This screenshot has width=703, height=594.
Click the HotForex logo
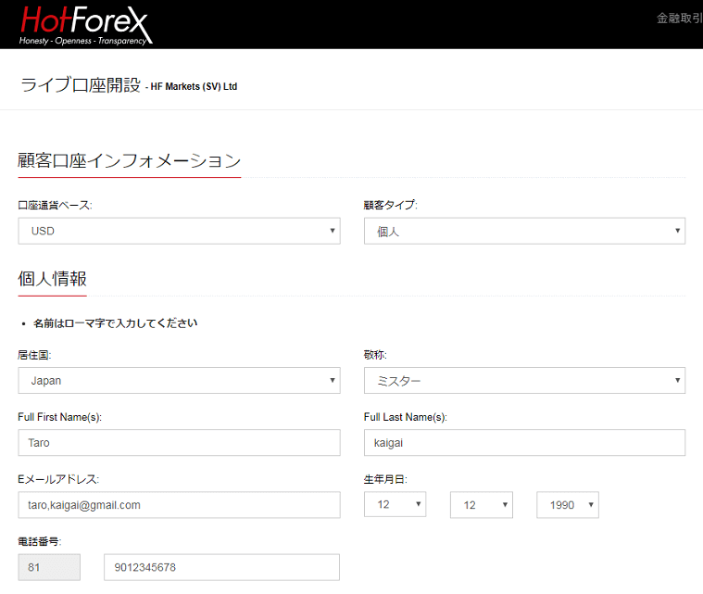pyautogui.click(x=85, y=26)
